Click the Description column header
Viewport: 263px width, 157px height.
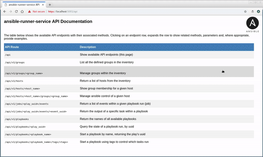coord(88,47)
